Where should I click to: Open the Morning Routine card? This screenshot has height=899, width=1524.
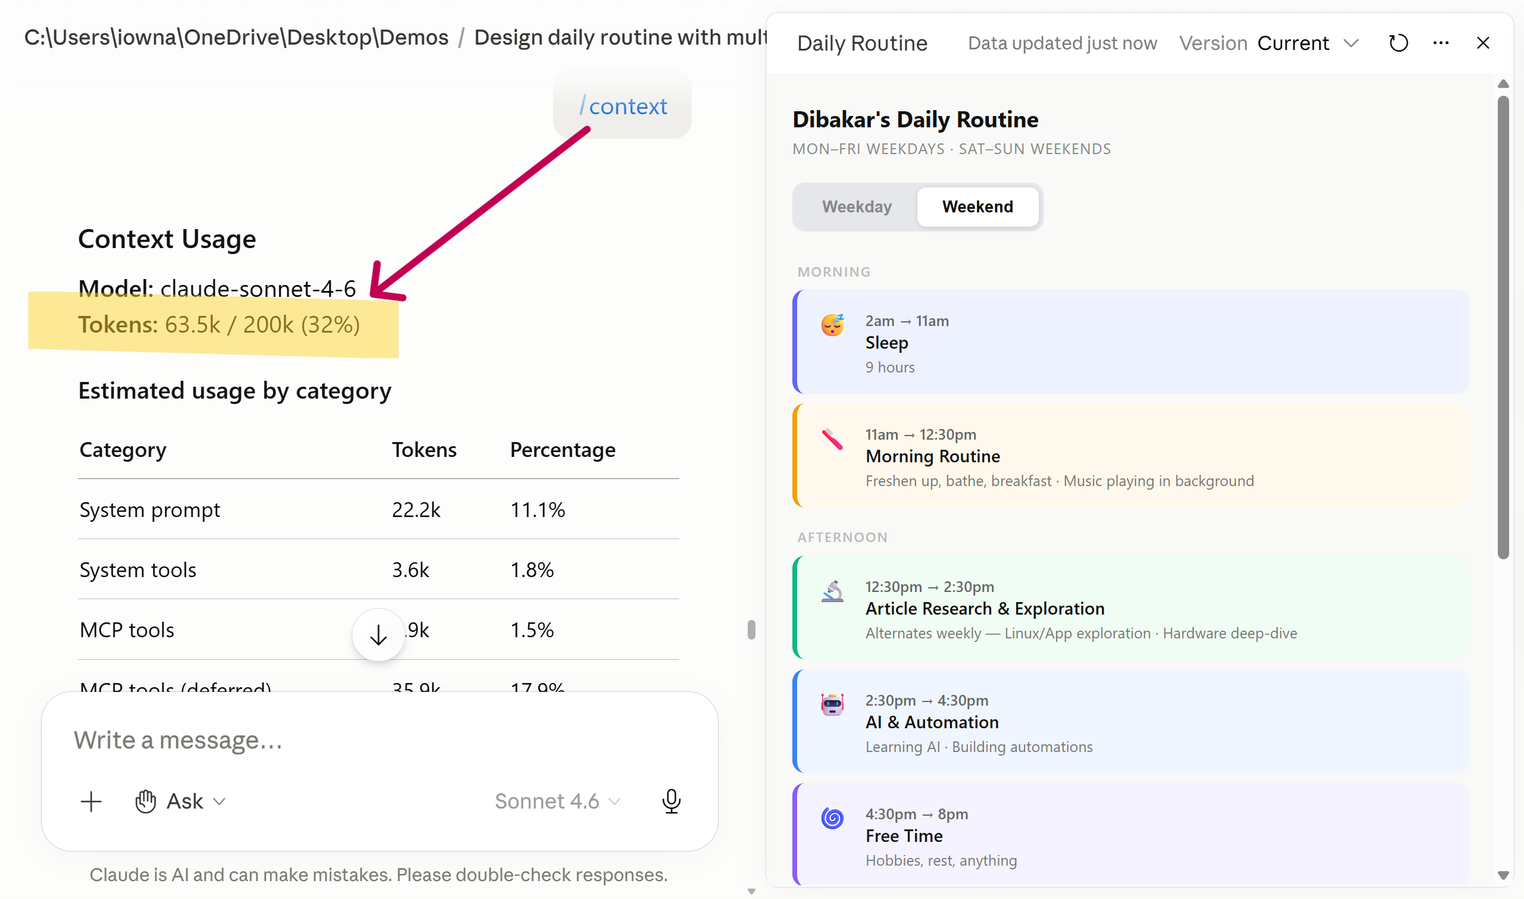pos(1130,456)
